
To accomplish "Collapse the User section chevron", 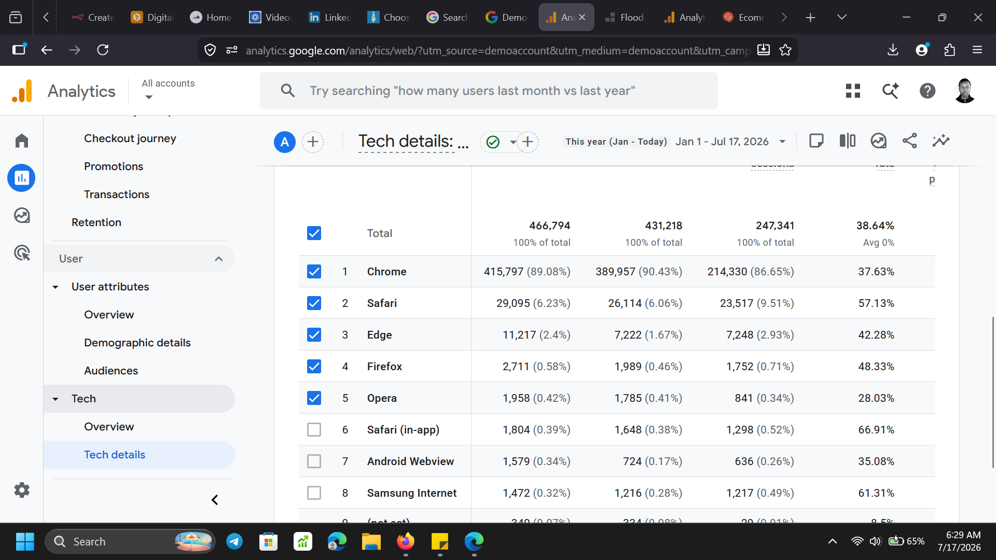I will coord(219,259).
